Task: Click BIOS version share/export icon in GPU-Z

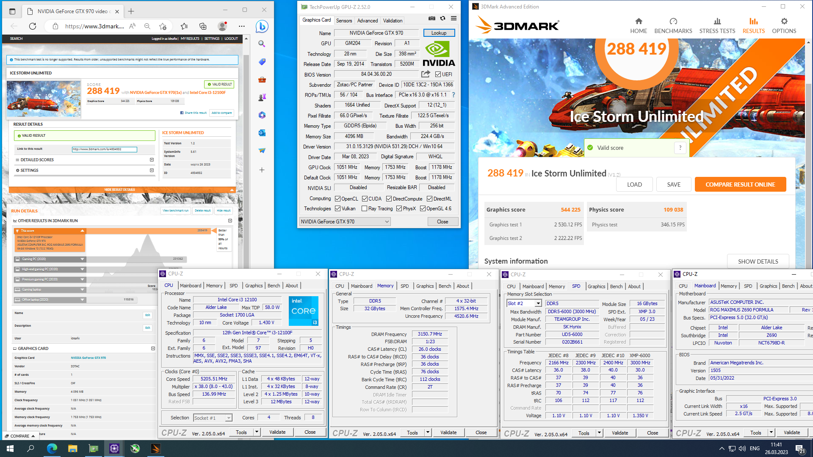Action: tap(425, 74)
